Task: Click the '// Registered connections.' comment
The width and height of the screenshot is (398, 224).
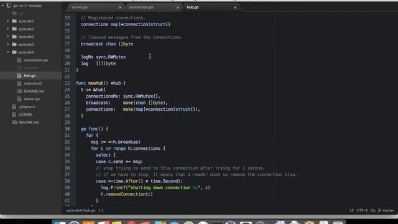Action: 113,18
